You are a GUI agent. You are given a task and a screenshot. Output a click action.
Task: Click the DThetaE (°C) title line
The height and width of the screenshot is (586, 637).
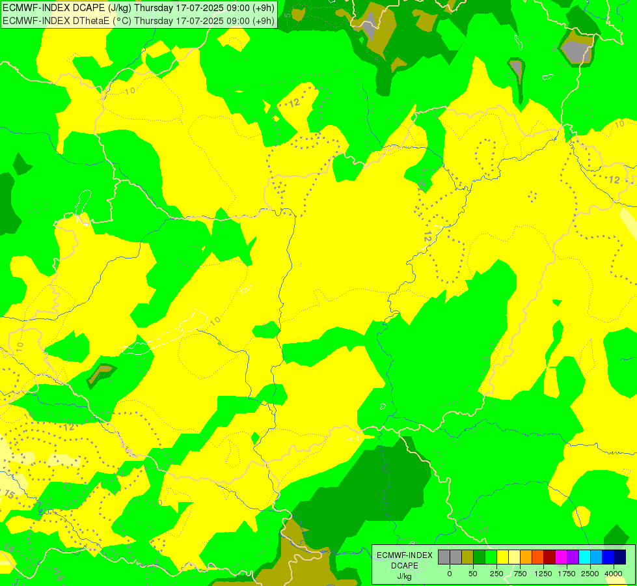pos(139,20)
